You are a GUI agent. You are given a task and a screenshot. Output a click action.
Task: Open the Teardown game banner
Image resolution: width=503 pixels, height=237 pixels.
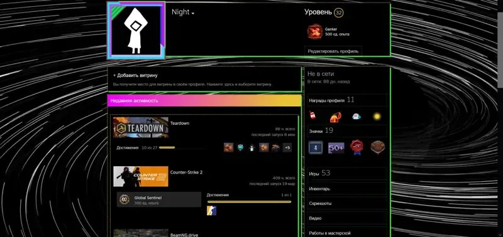point(140,127)
